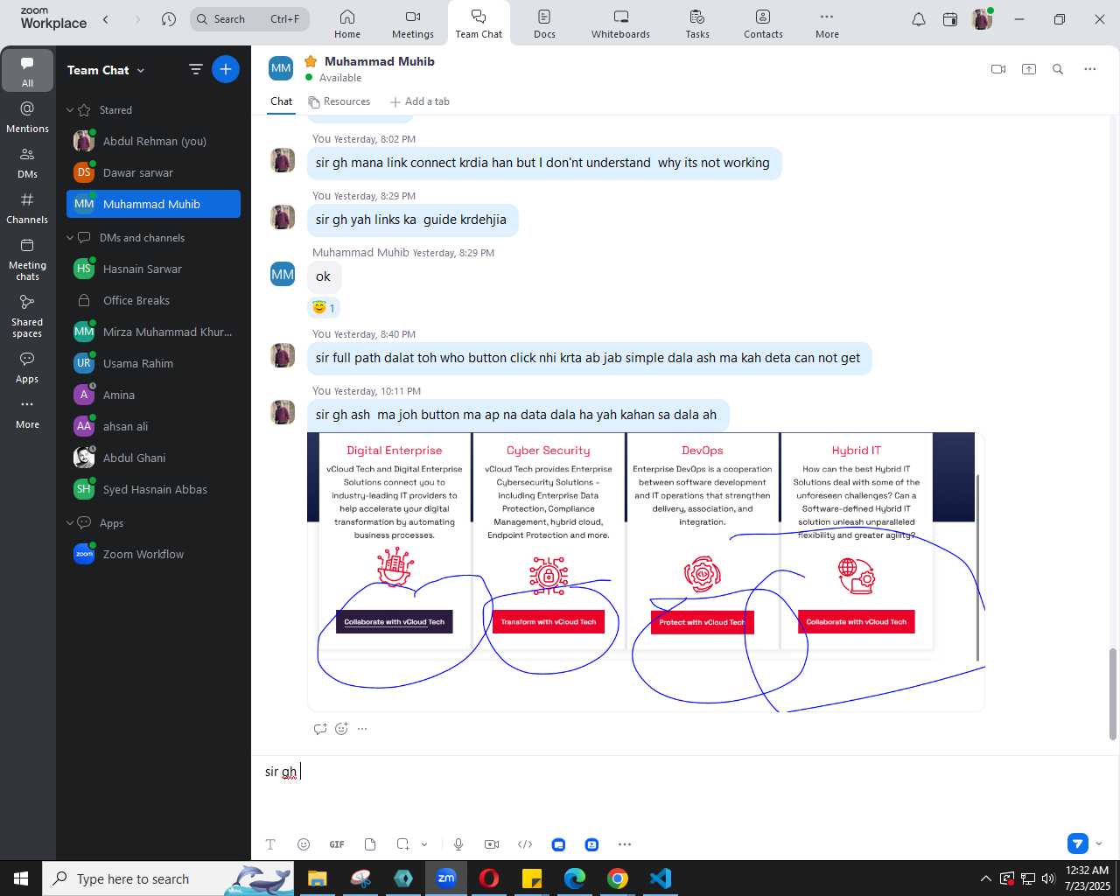Add a reaction to the image message

tap(341, 729)
